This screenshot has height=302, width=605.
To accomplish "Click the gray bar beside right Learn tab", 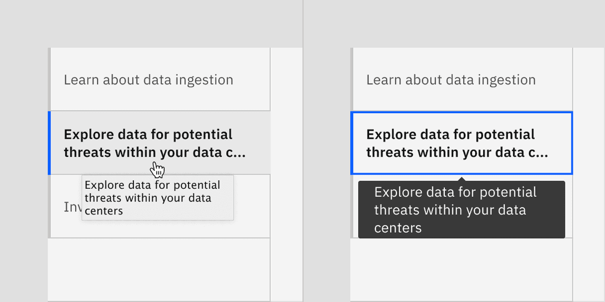I will [x=351, y=79].
